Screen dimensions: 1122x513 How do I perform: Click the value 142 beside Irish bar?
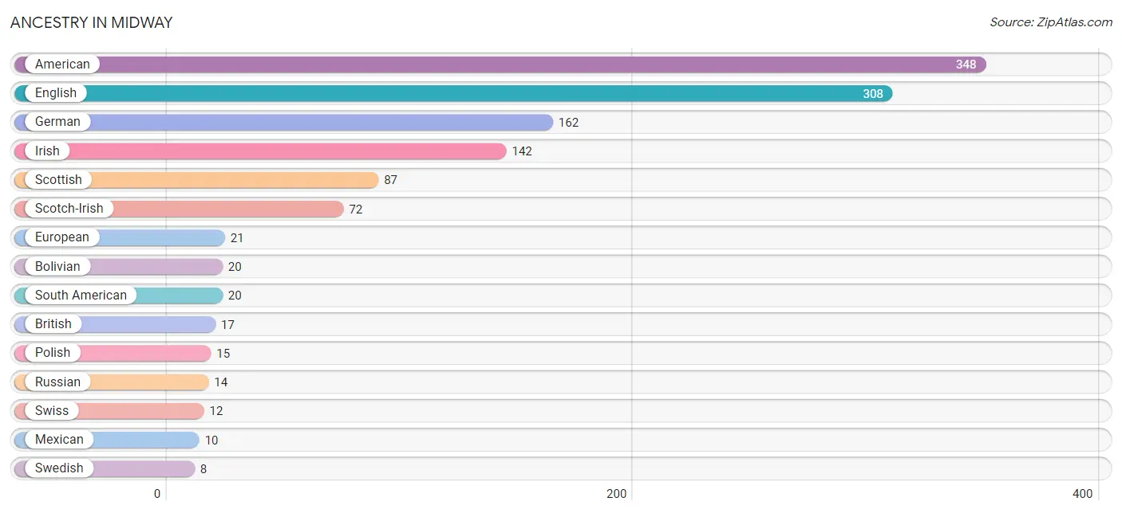coord(522,151)
